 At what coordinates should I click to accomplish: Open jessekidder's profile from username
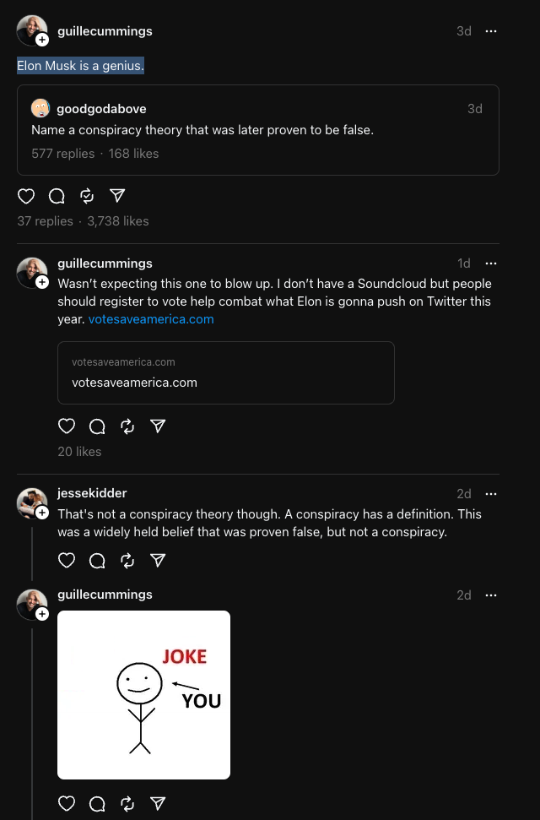[92, 493]
